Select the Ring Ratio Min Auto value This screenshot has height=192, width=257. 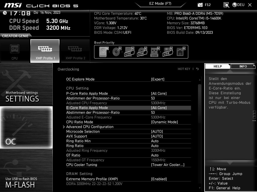tap(155, 141)
